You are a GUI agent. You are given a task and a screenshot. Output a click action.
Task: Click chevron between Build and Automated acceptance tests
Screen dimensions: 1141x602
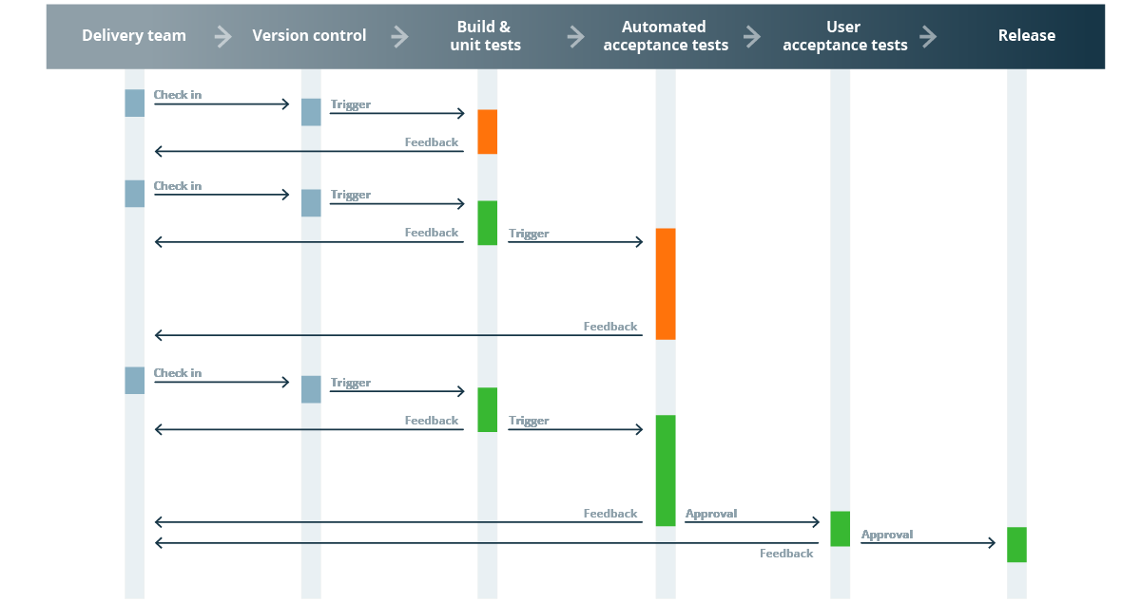coord(575,37)
